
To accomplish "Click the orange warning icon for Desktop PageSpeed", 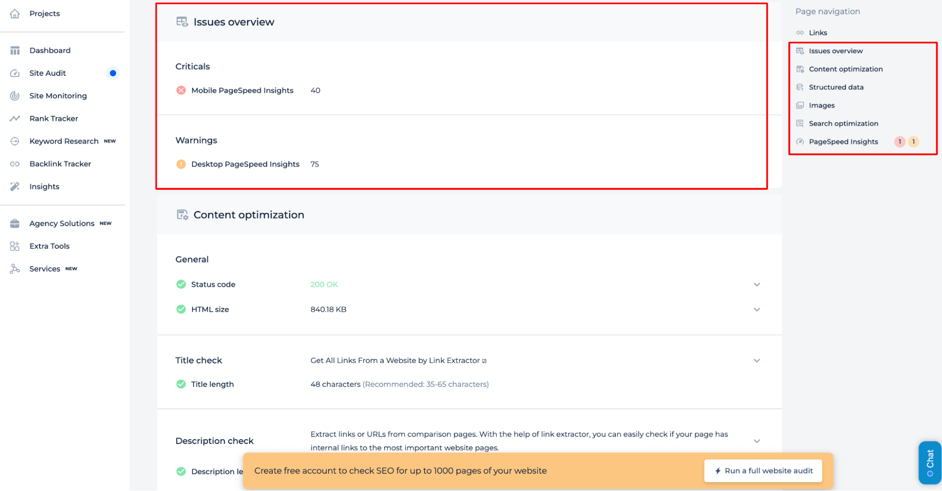I will [181, 164].
